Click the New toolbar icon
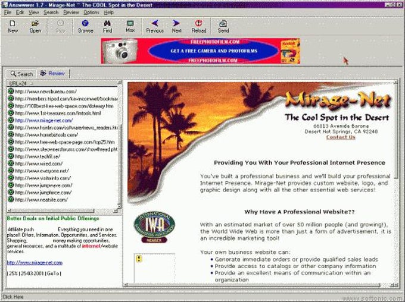 pyautogui.click(x=13, y=24)
